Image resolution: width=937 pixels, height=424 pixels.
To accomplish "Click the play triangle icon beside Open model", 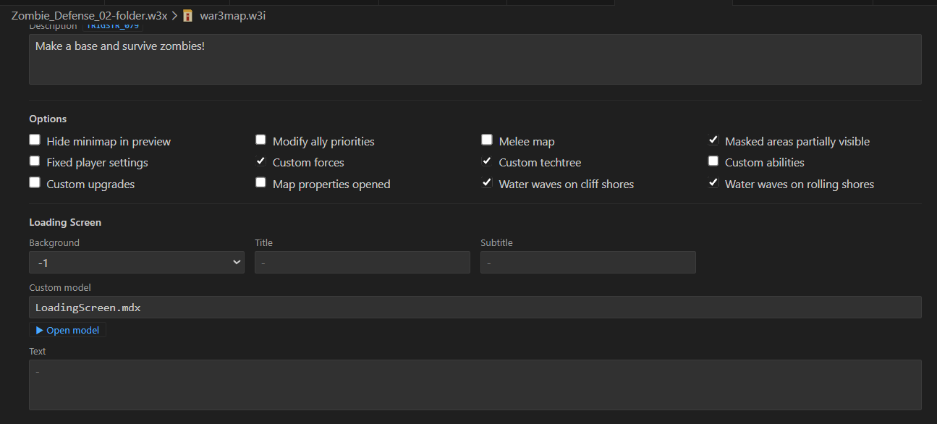I will [39, 330].
